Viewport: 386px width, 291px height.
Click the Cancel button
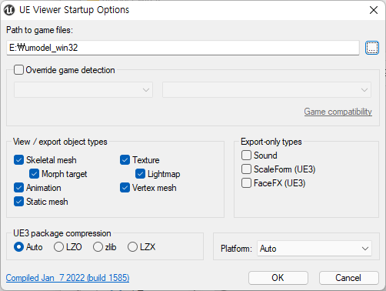(x=348, y=278)
